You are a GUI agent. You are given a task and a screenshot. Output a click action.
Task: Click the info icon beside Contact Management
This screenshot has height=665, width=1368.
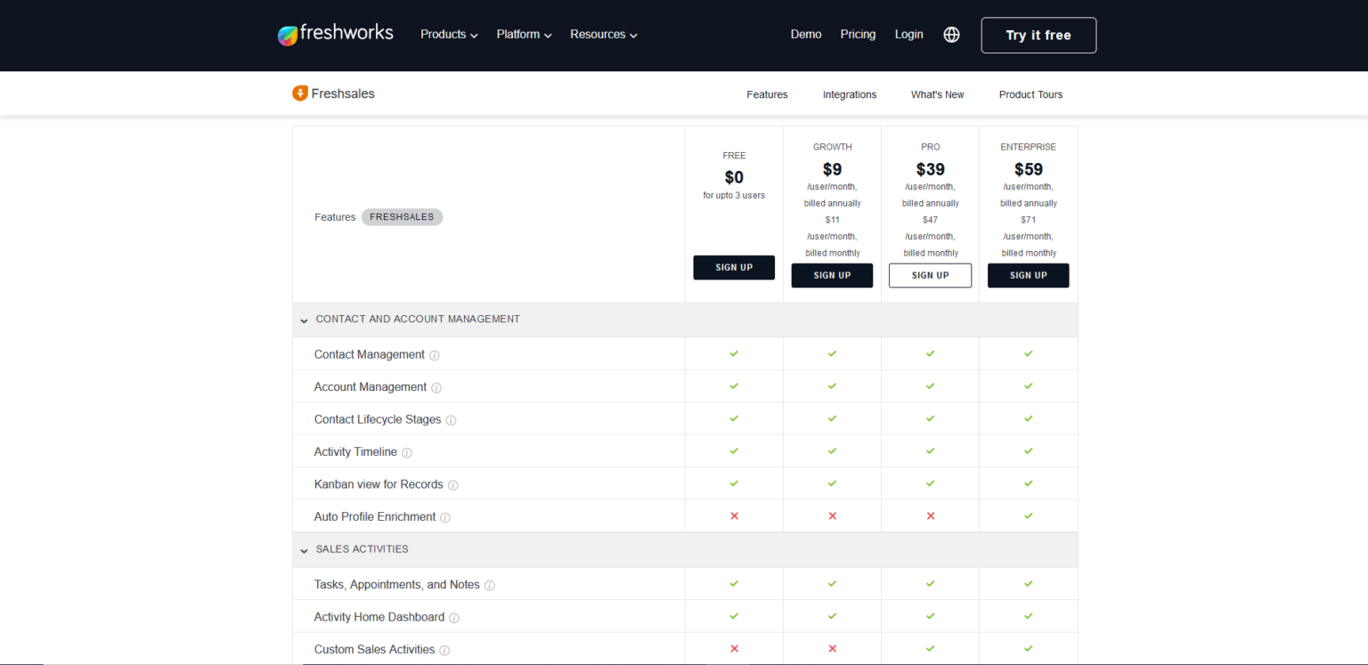(434, 354)
